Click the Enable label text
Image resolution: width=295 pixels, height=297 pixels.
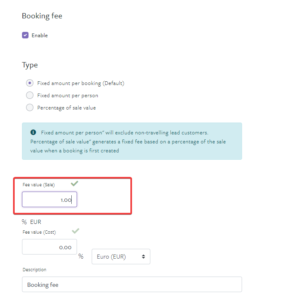coord(40,36)
